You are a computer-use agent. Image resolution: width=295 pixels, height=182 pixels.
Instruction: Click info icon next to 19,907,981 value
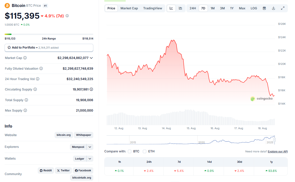click(91, 89)
